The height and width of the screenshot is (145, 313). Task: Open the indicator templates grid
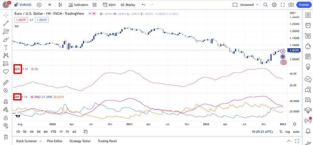pyautogui.click(x=95, y=4)
